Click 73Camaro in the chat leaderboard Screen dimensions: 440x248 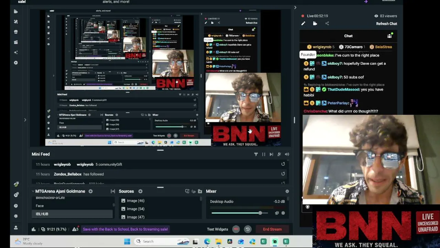[353, 47]
